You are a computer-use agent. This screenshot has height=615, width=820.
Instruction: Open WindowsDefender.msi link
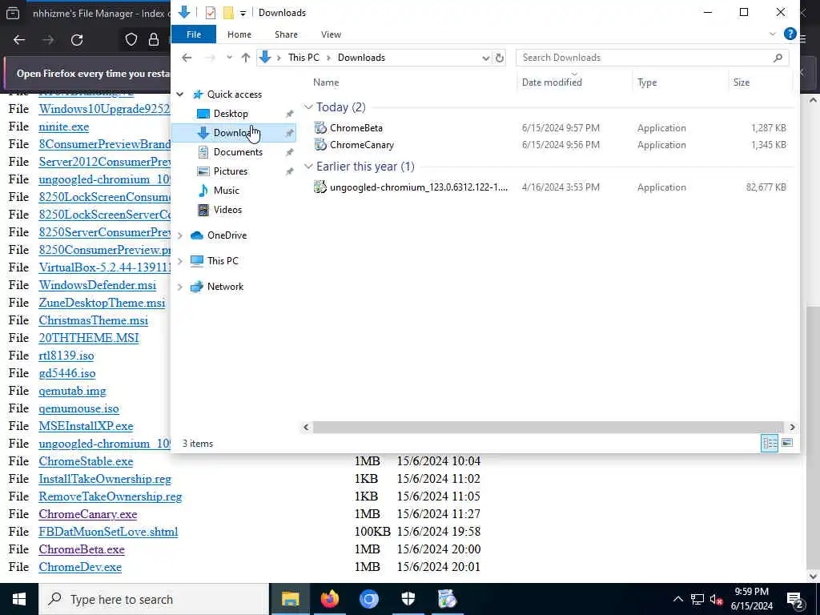97,286
